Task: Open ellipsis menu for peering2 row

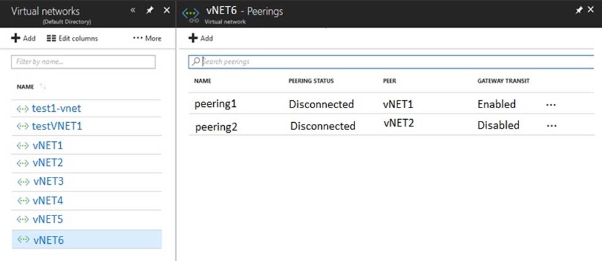Action: [552, 125]
